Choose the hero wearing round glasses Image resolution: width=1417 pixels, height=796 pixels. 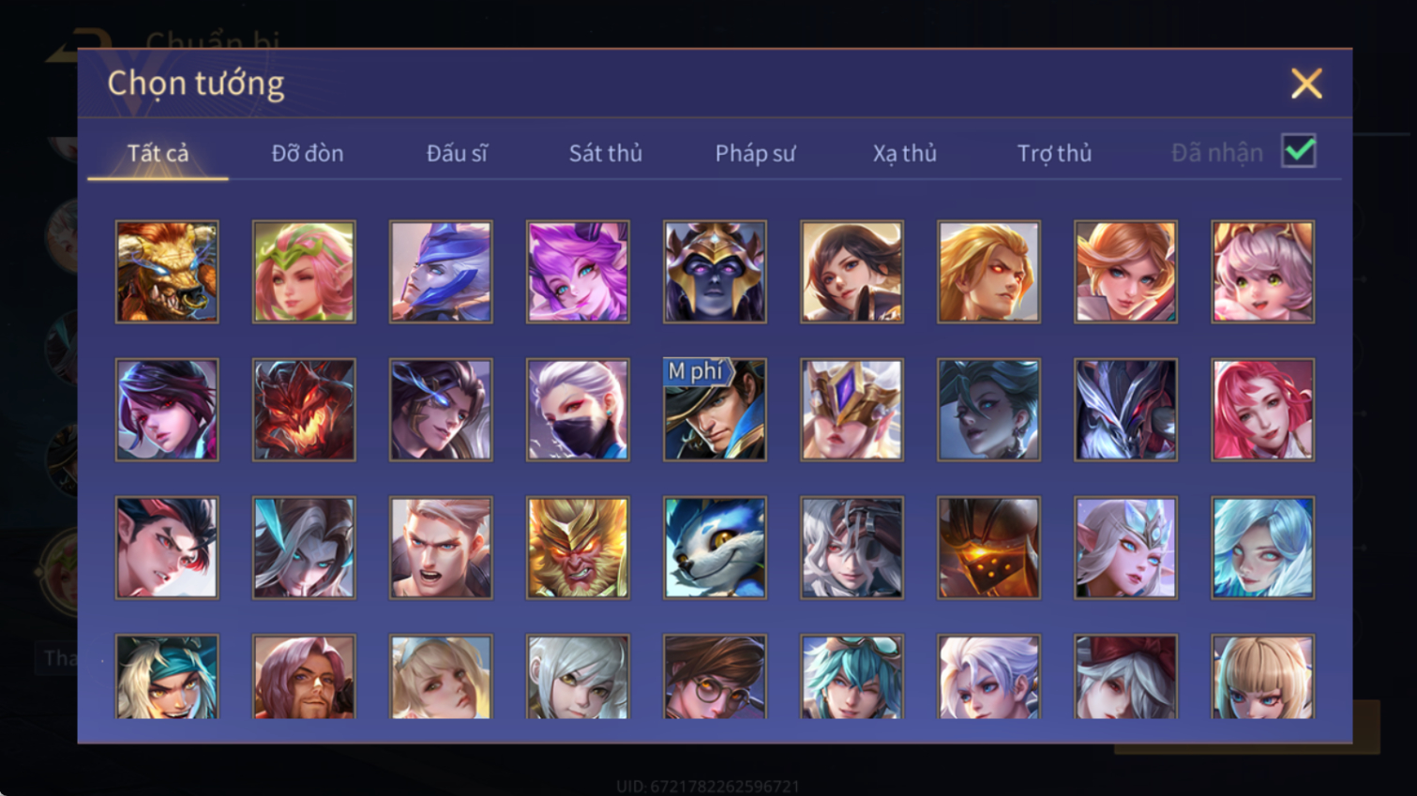715,677
